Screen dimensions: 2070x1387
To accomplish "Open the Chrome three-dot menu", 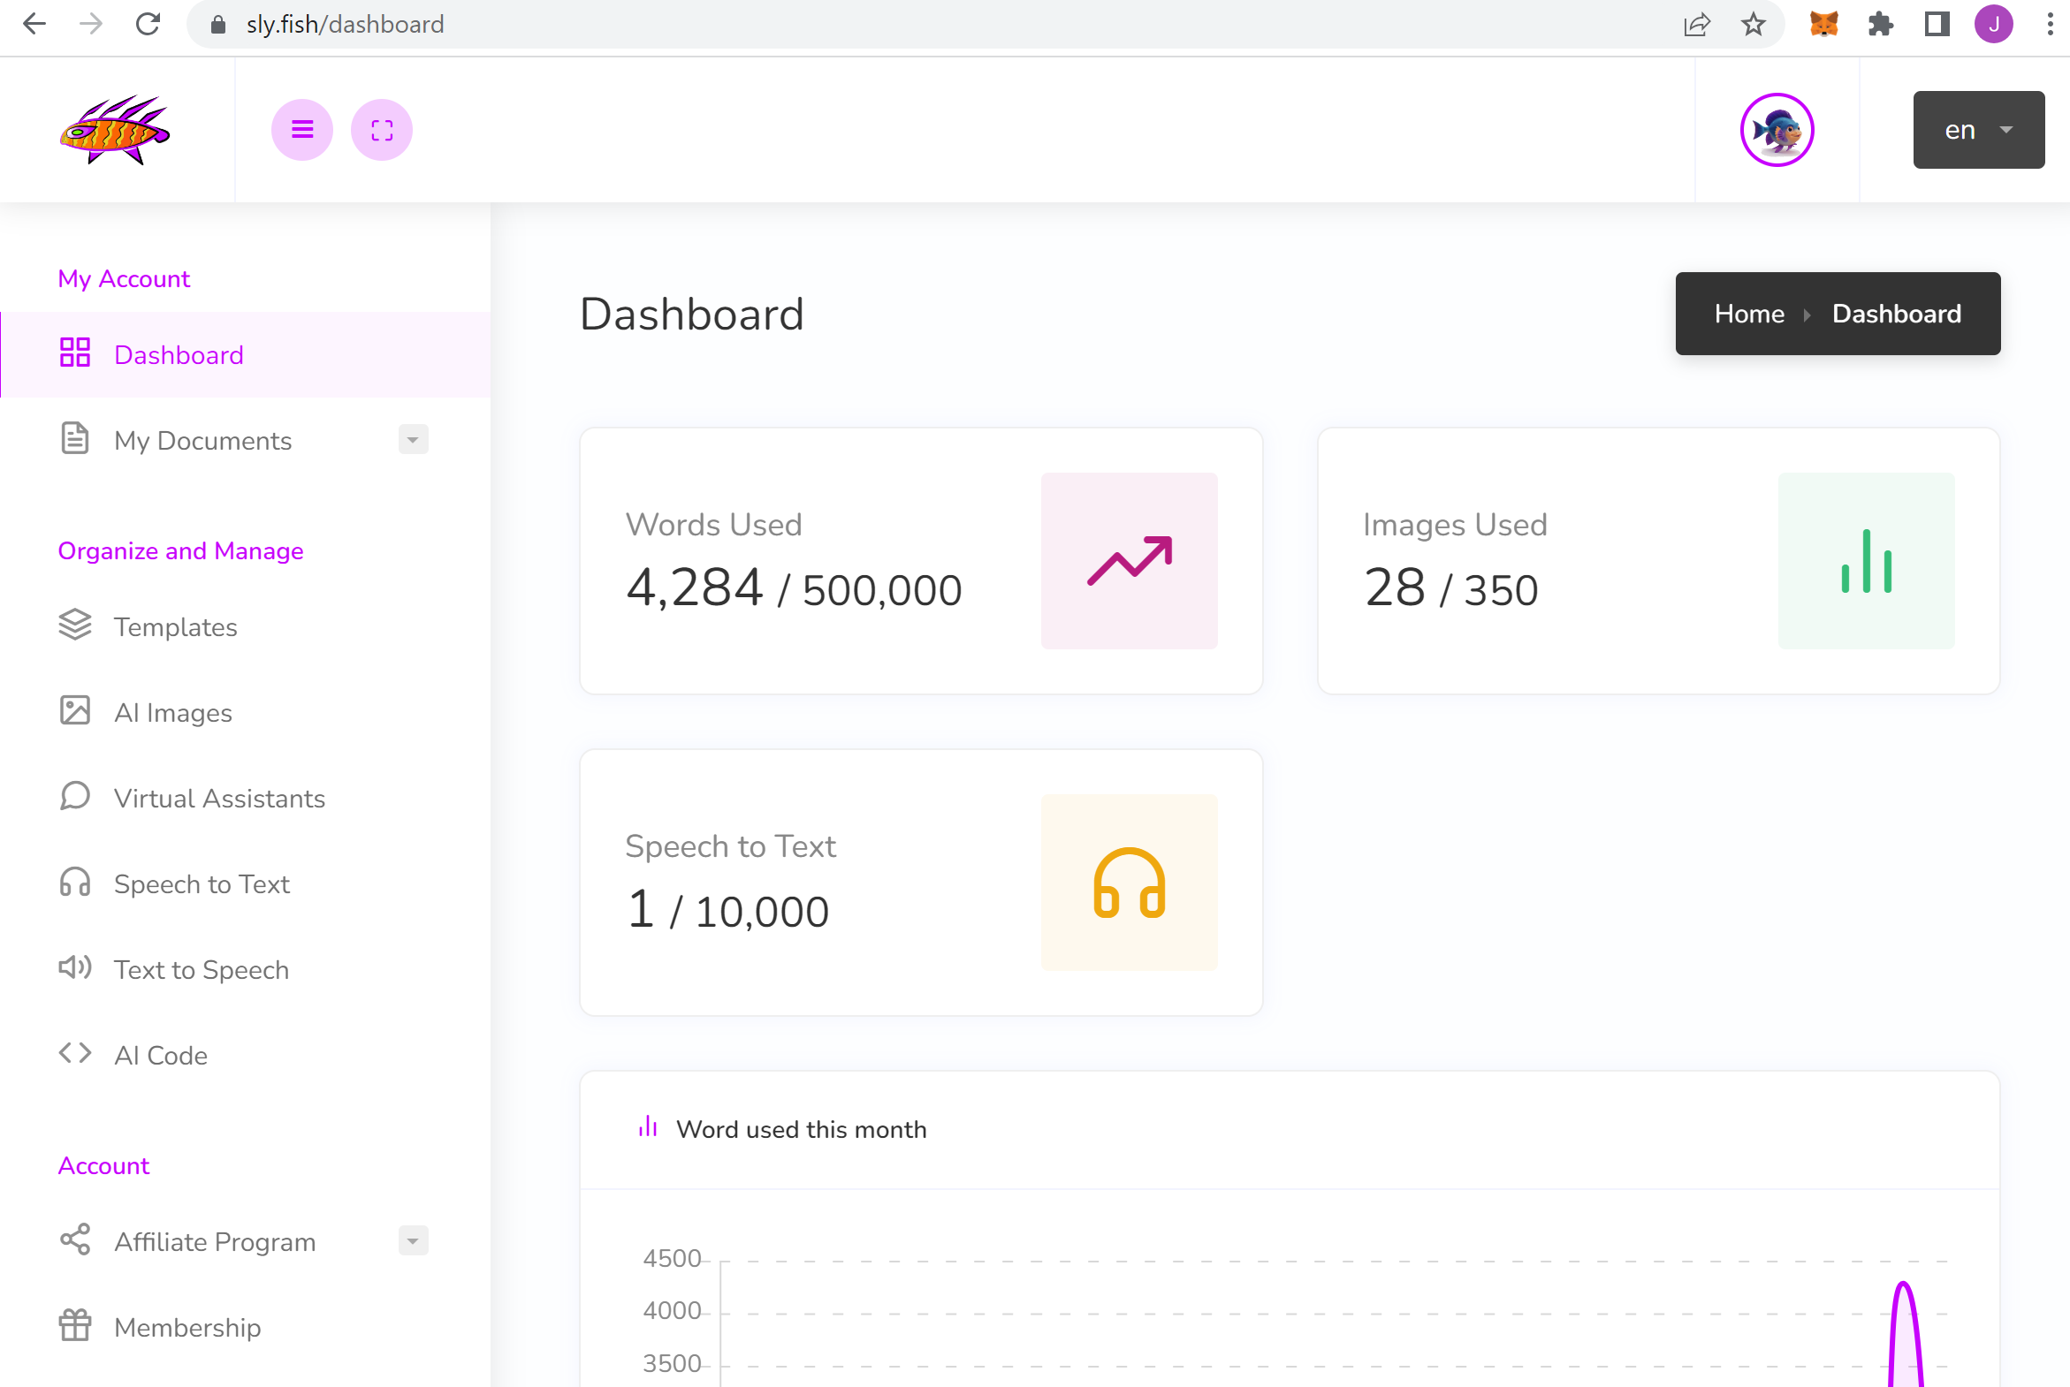I will click(2050, 24).
